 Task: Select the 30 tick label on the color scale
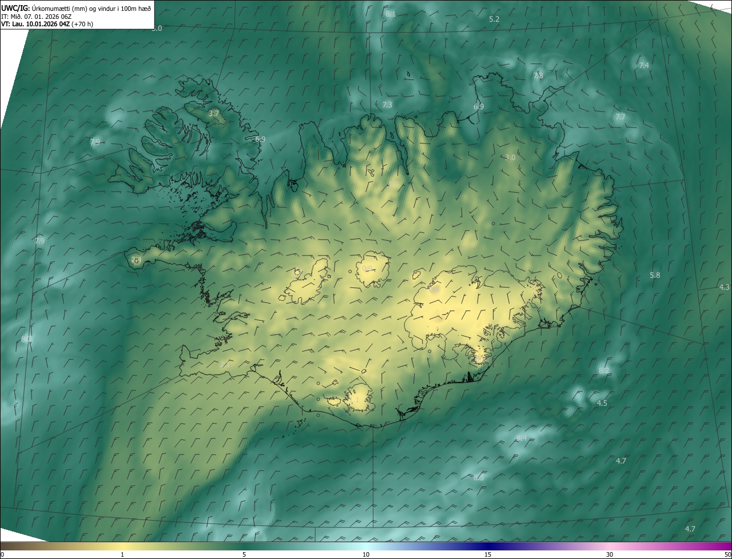coord(610,554)
